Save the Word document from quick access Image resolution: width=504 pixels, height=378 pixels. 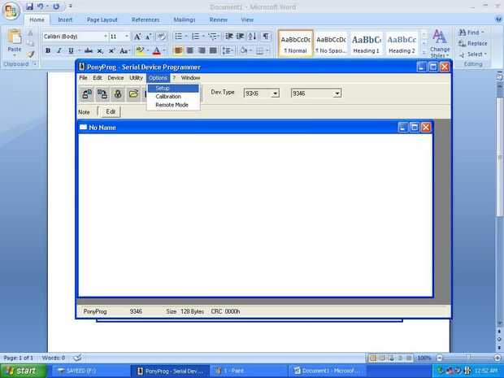[x=29, y=7]
